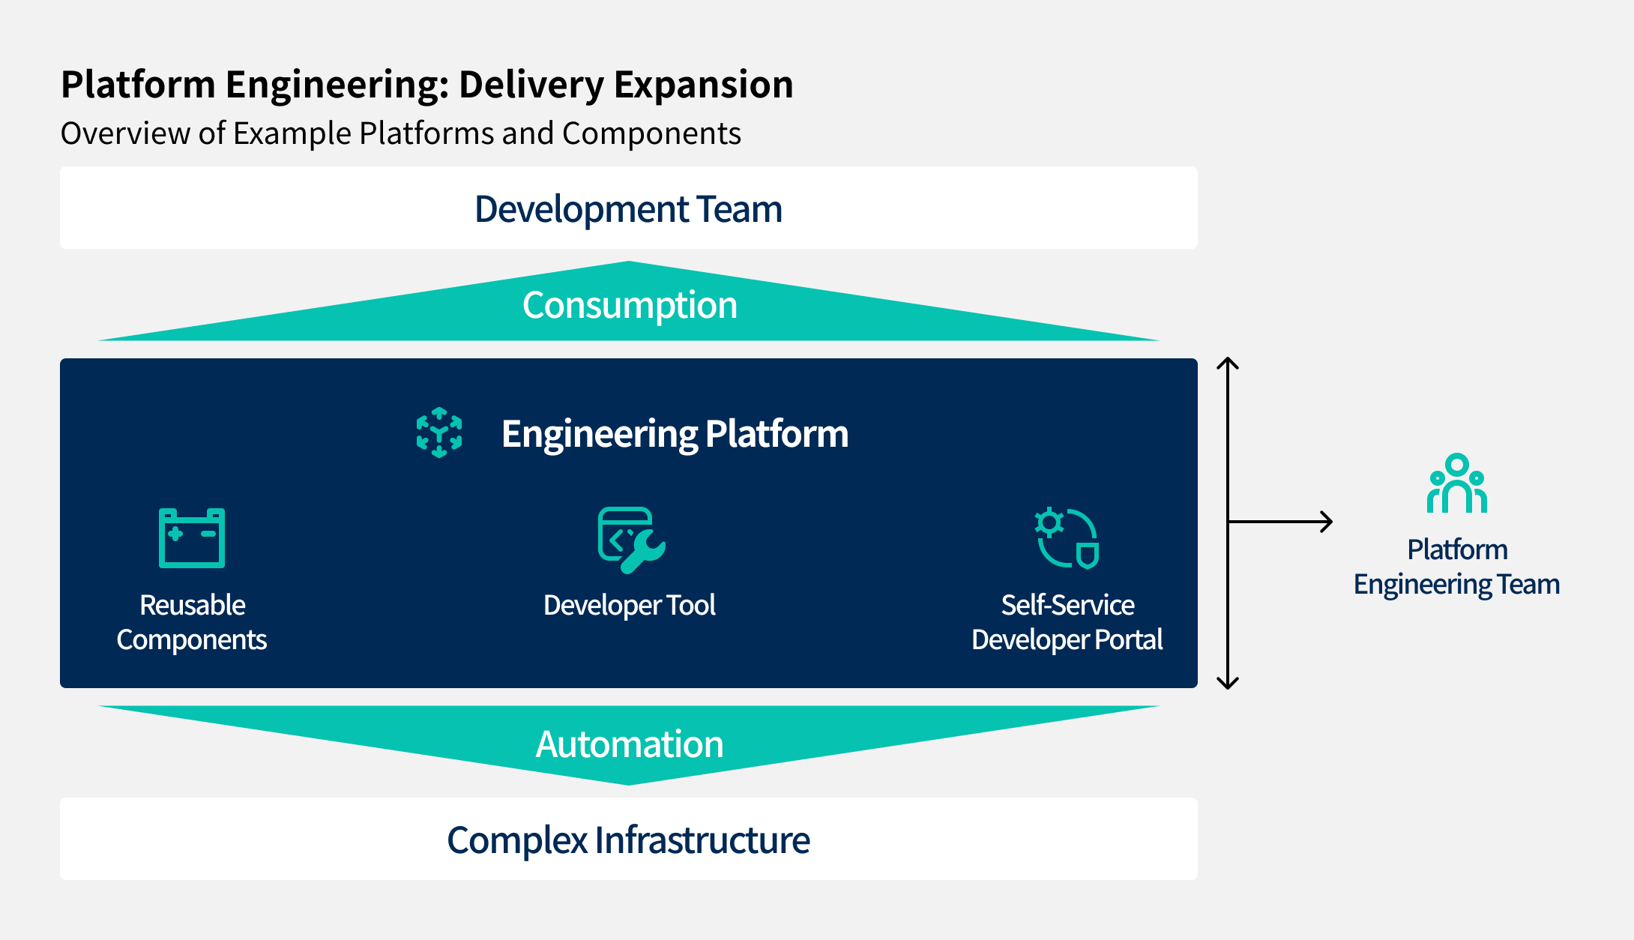Click the Overview of Example Platforms subtitle
Screen dimensions: 1634x940
point(400,133)
